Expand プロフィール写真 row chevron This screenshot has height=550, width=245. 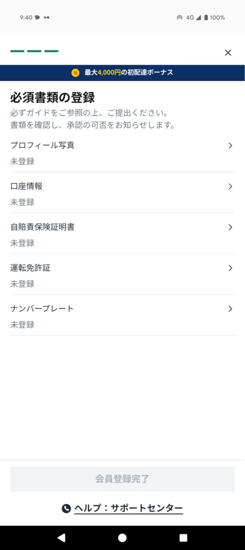230,146
